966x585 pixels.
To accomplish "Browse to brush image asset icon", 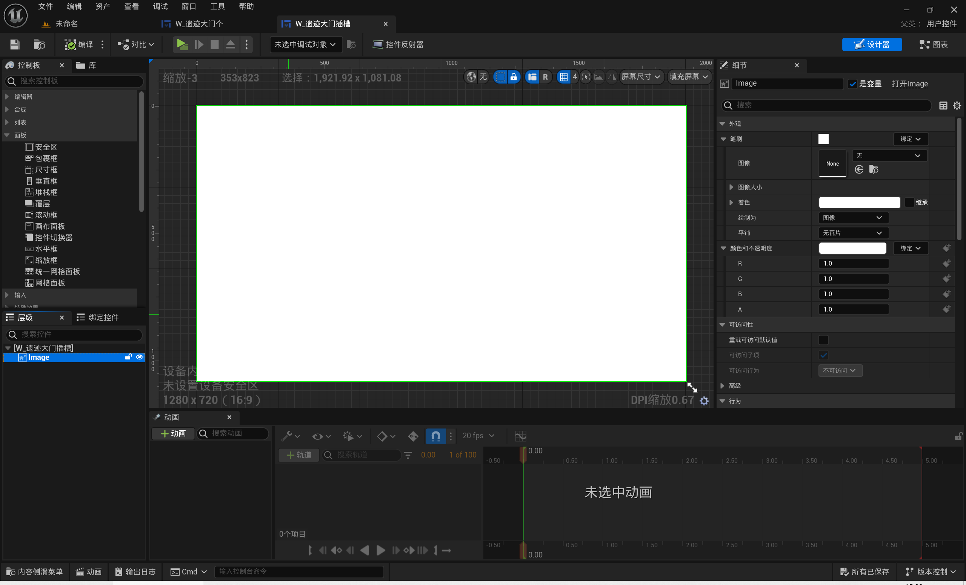I will click(x=874, y=169).
